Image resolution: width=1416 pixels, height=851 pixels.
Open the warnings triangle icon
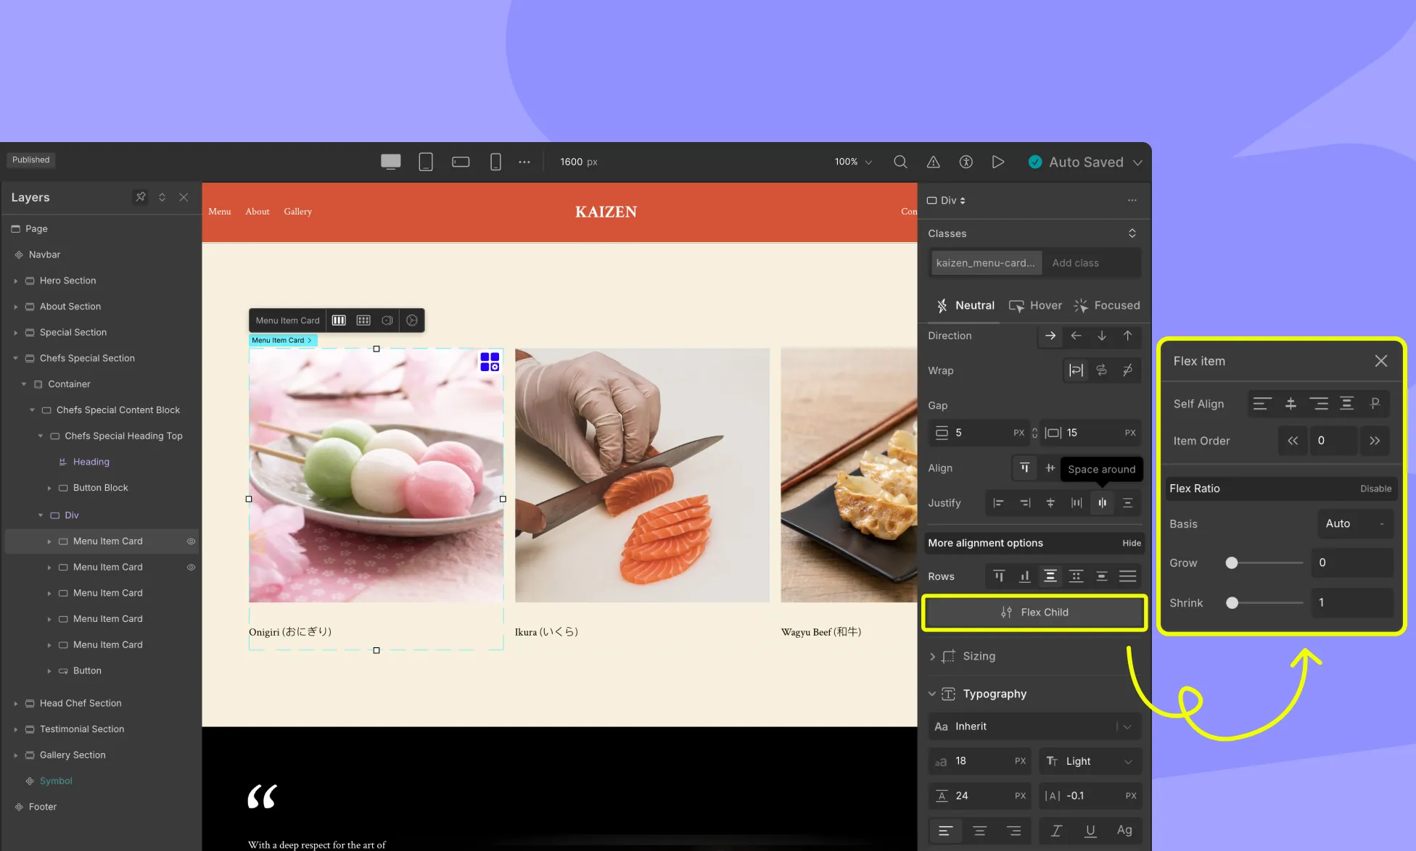[934, 162]
